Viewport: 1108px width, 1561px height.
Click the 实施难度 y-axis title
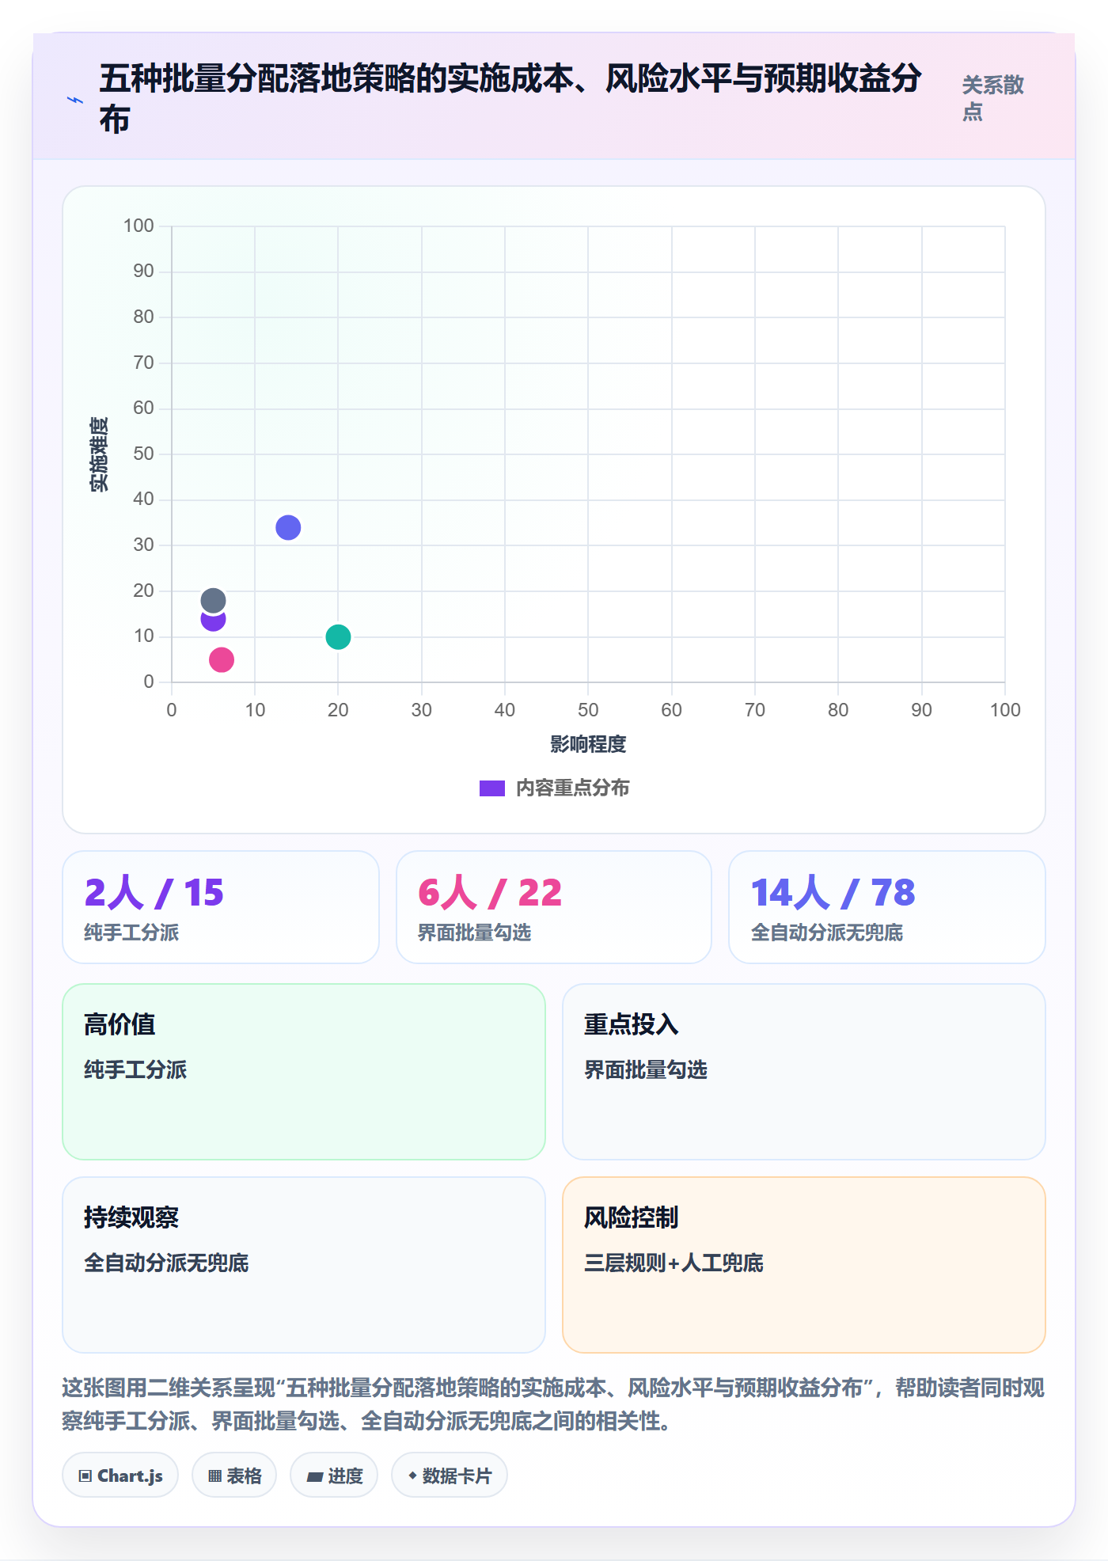99,454
